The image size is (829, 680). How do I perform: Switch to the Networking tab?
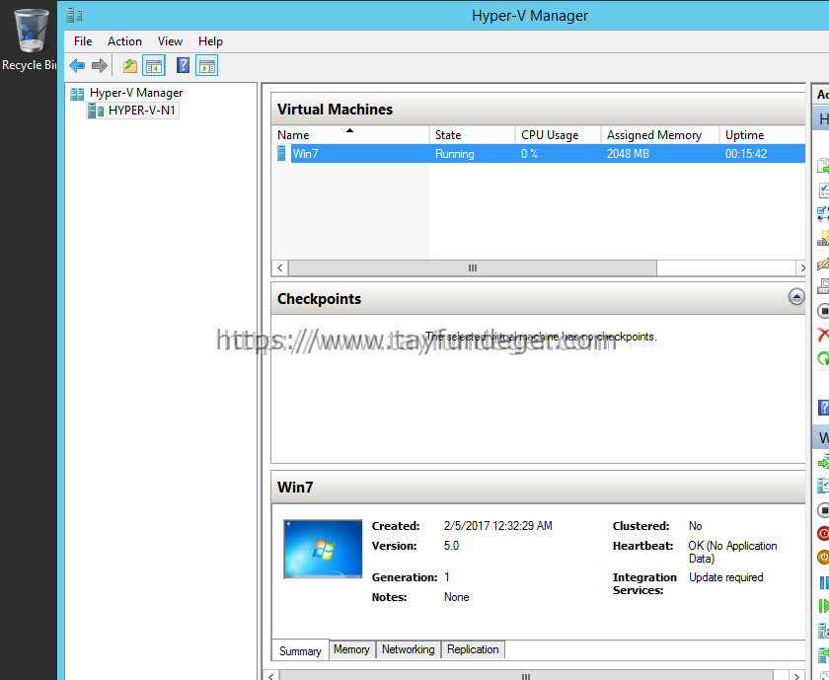409,649
